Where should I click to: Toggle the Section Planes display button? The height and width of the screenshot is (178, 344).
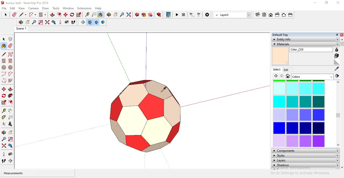click(x=89, y=22)
